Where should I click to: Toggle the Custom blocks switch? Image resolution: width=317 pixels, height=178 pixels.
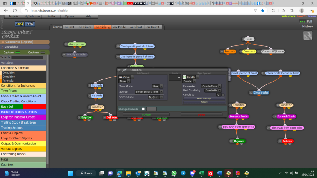point(43,52)
